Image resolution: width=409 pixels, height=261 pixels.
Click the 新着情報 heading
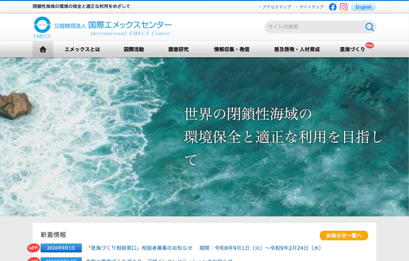click(x=53, y=235)
